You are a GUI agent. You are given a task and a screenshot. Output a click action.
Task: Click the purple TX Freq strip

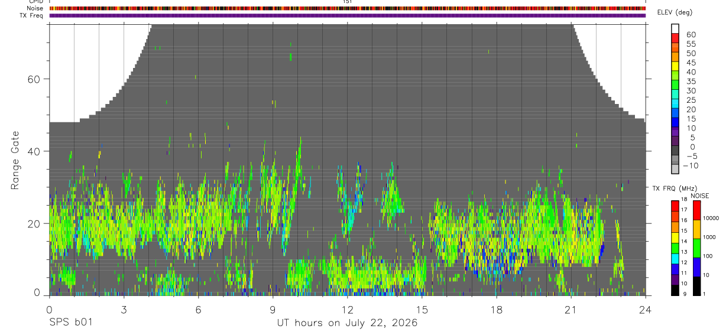point(347,15)
